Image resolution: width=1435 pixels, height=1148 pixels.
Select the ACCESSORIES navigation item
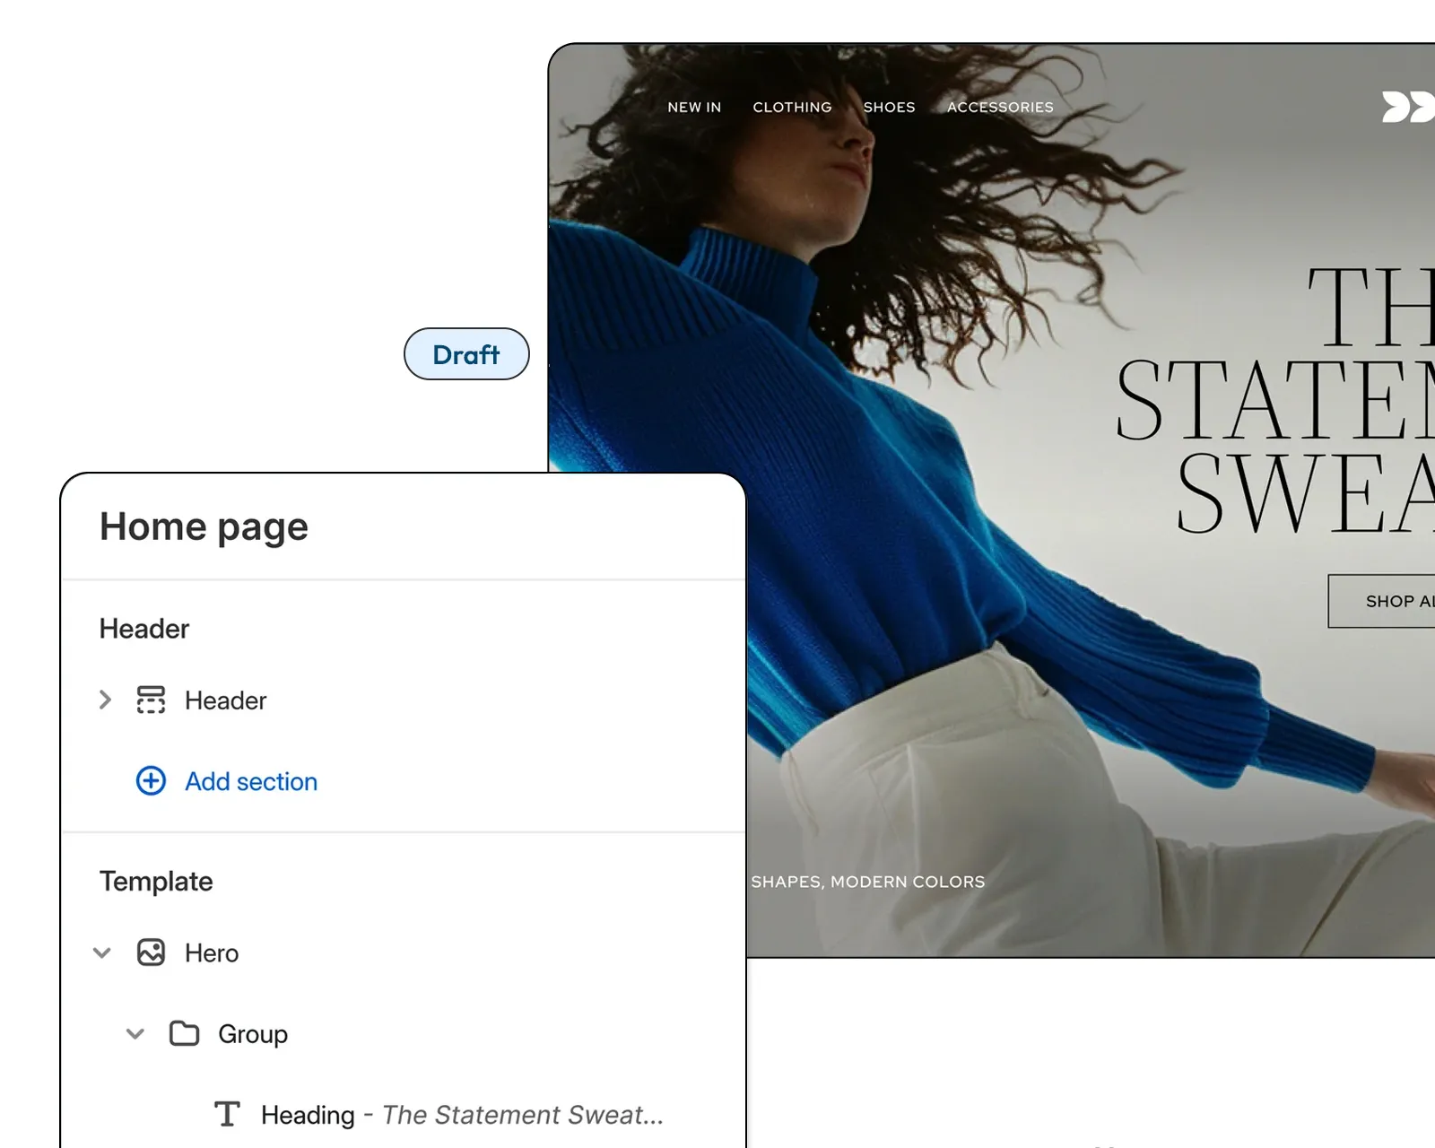[x=1000, y=107]
